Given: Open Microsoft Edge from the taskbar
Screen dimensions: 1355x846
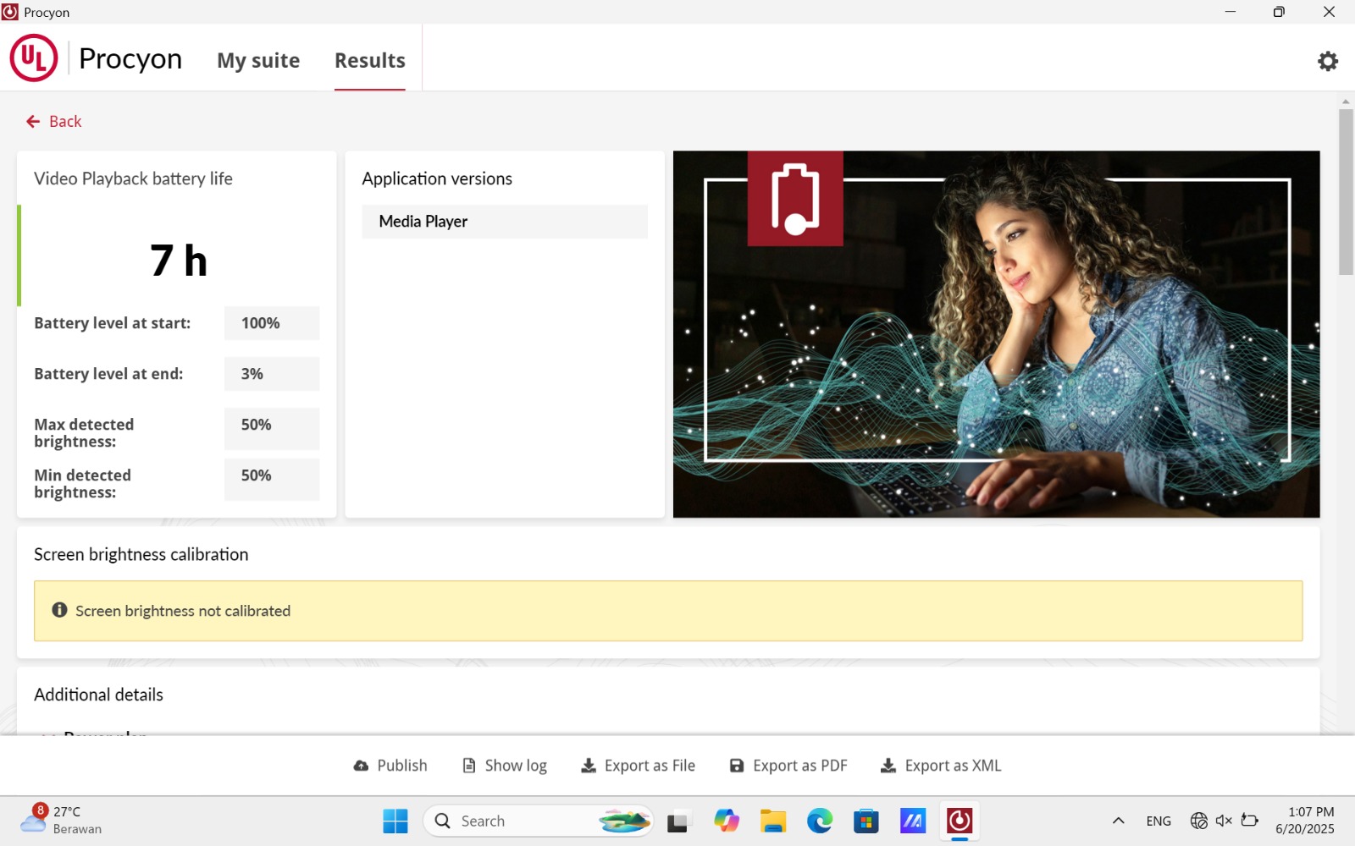Looking at the screenshot, I should click(x=819, y=821).
